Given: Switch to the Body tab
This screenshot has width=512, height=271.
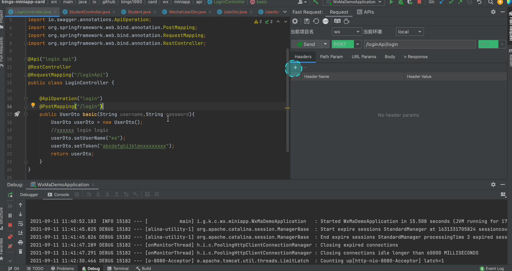Looking at the screenshot, I should pos(390,57).
